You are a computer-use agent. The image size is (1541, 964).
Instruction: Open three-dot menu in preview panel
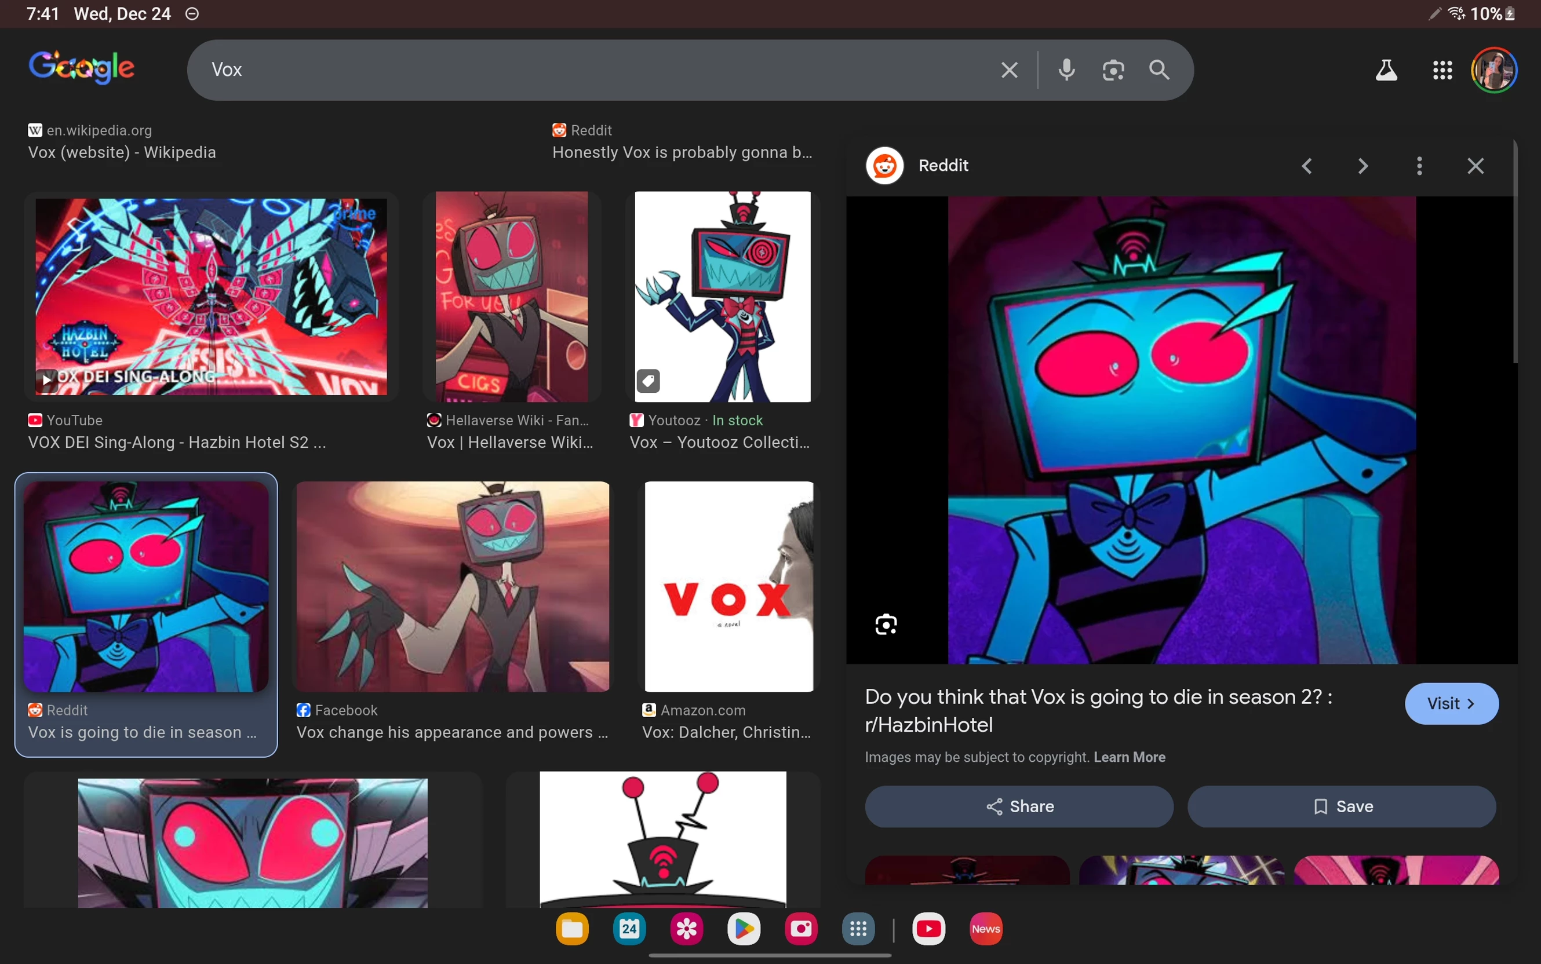point(1419,166)
